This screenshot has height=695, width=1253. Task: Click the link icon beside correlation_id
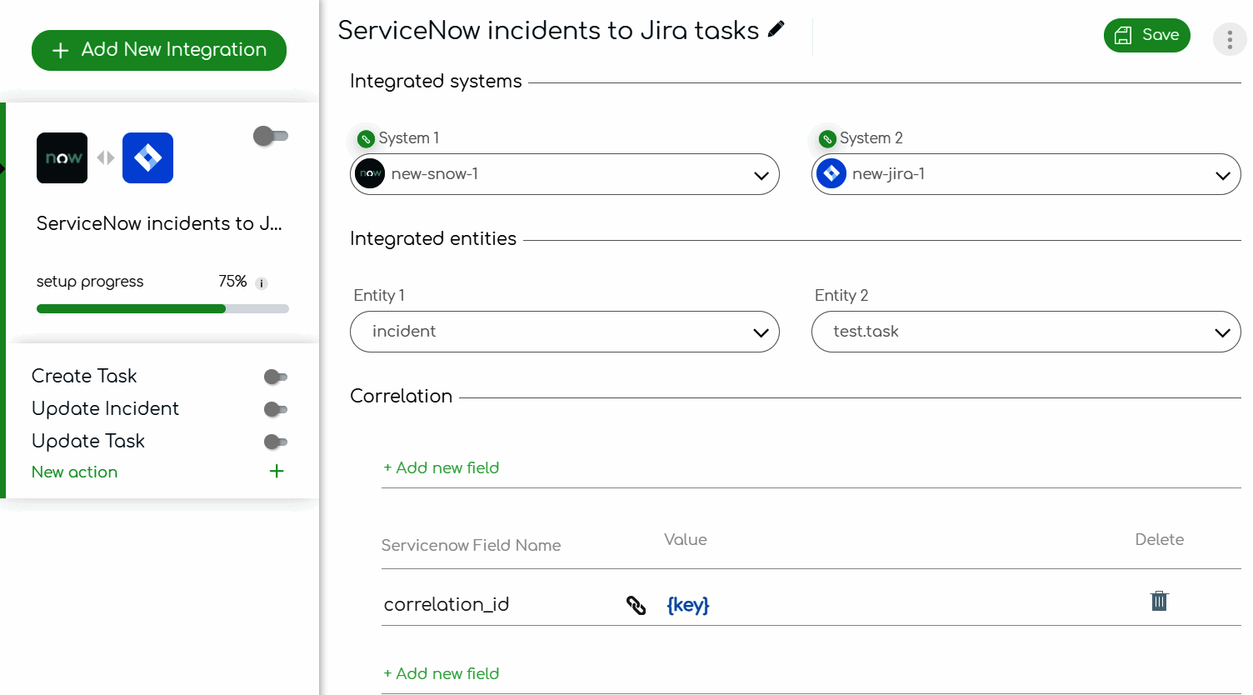tap(636, 605)
